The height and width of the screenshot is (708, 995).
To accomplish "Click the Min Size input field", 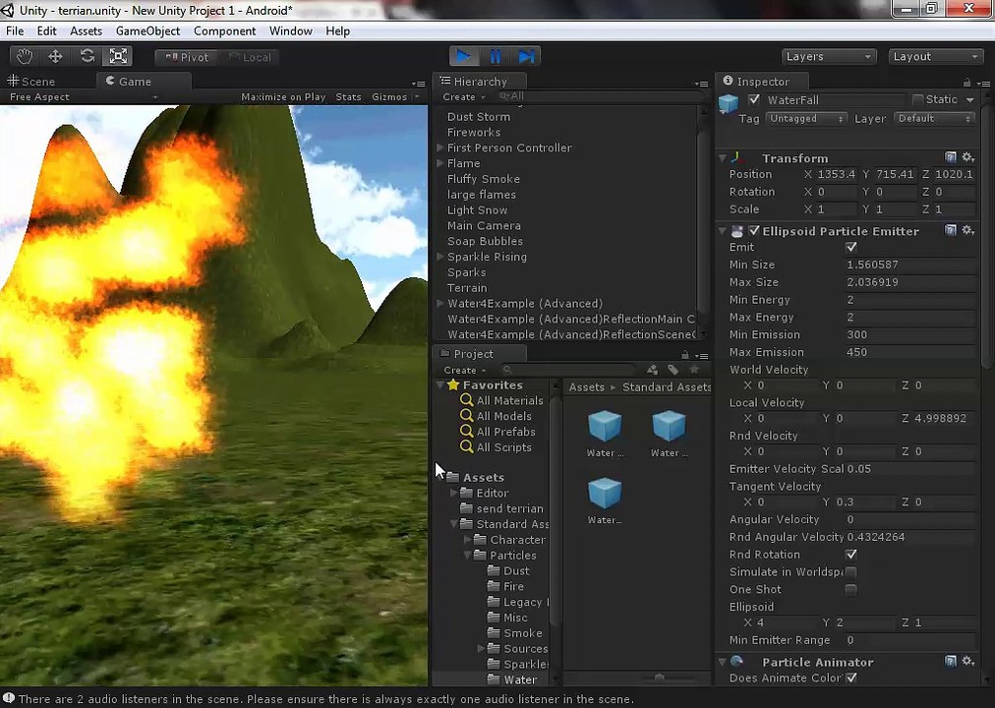I will (910, 265).
